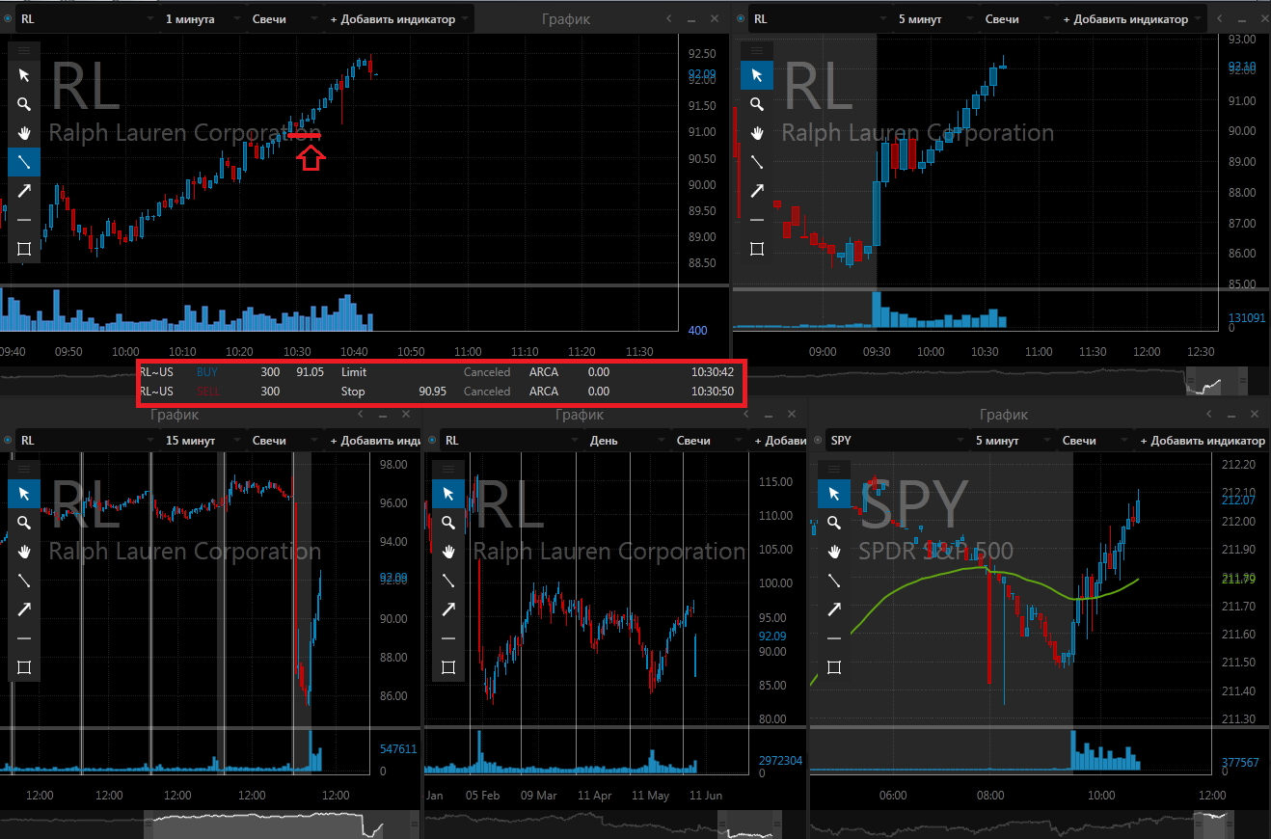Click '+ Добавить индикатор' on the SPY chart
1271x839 pixels.
click(x=1203, y=441)
